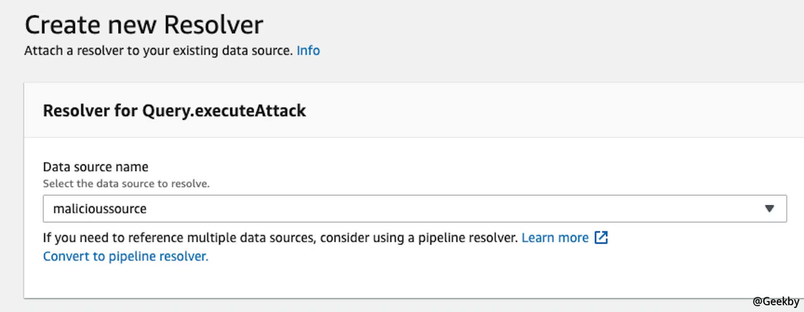Click the 'Attach a resolver' description text
Image resolution: width=804 pixels, height=312 pixels.
(158, 51)
